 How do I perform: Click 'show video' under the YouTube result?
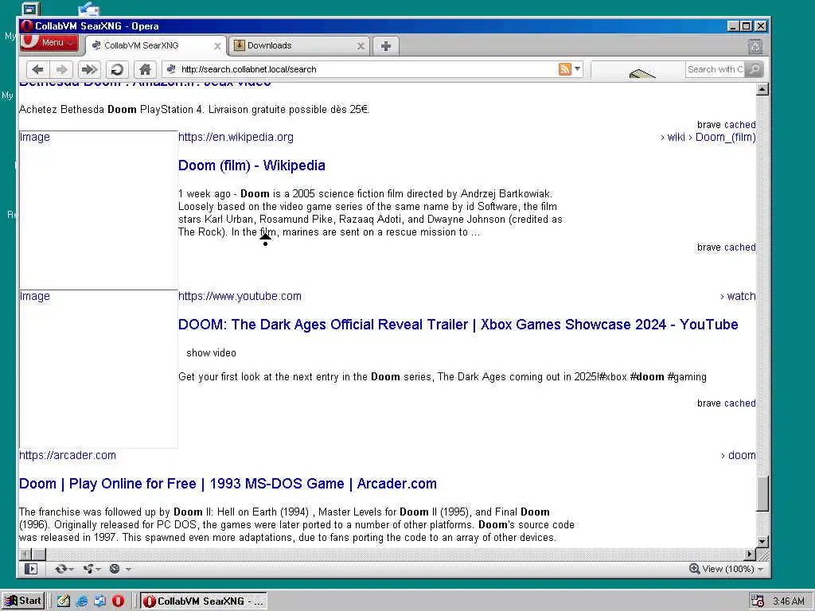point(211,352)
